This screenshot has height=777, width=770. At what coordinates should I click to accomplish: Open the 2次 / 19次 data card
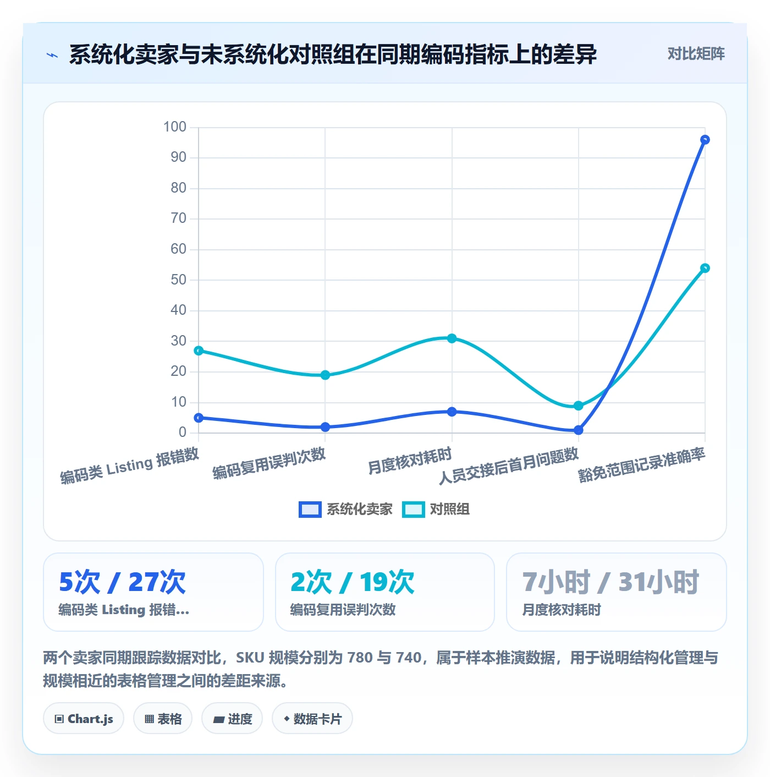click(385, 592)
